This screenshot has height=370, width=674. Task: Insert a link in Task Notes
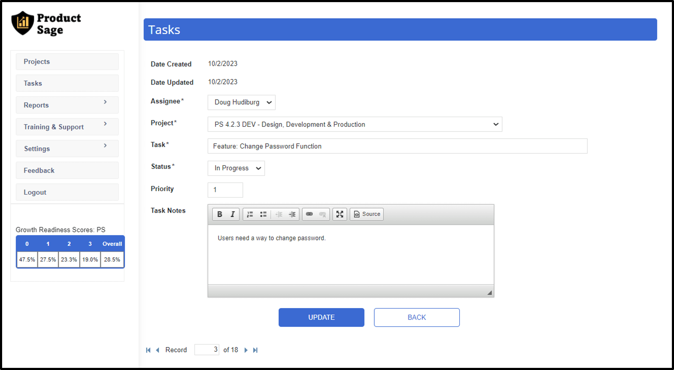[309, 214]
